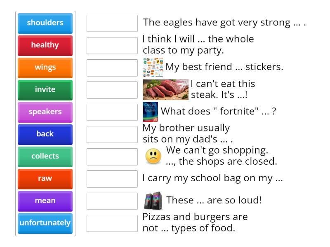Choose the green 'invite' word tile
330x247 pixels.
(45, 90)
